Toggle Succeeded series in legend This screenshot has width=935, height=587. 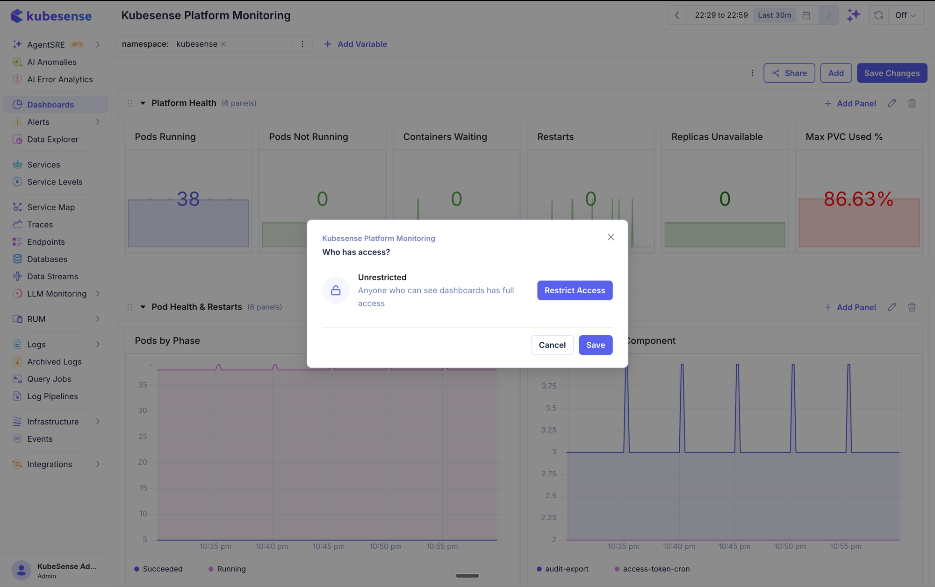[x=158, y=569]
